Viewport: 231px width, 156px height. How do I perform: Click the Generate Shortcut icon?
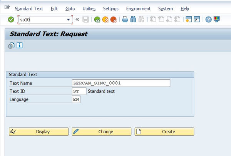(197, 19)
